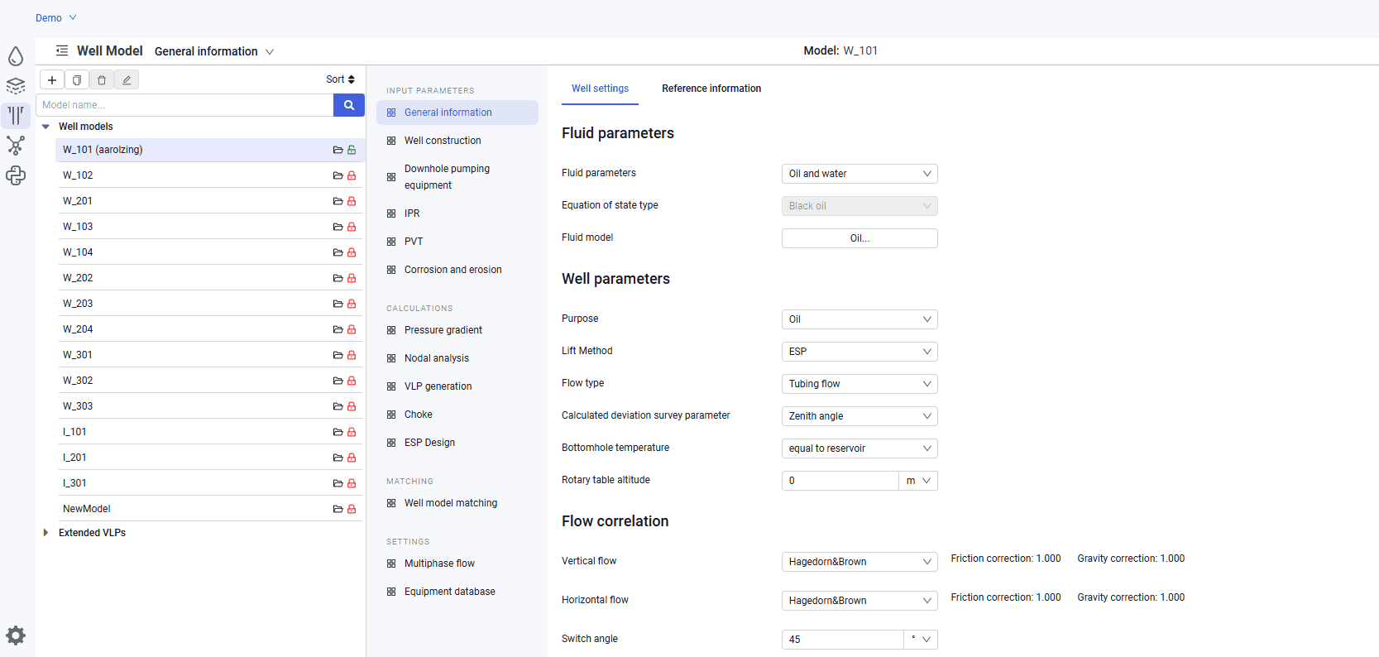Open the fluid drop module in sidebar
The image size is (1379, 657).
point(16,56)
